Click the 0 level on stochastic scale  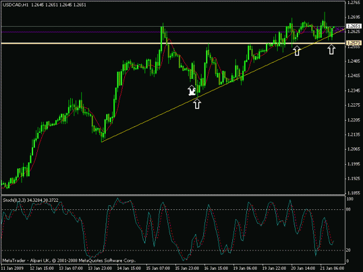[x=348, y=261]
